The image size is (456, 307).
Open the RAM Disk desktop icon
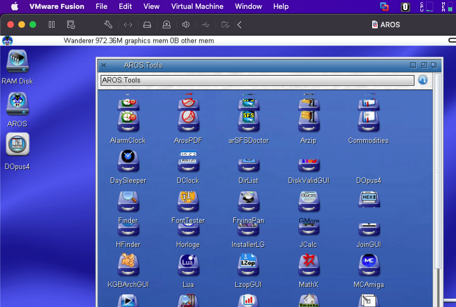click(x=17, y=62)
